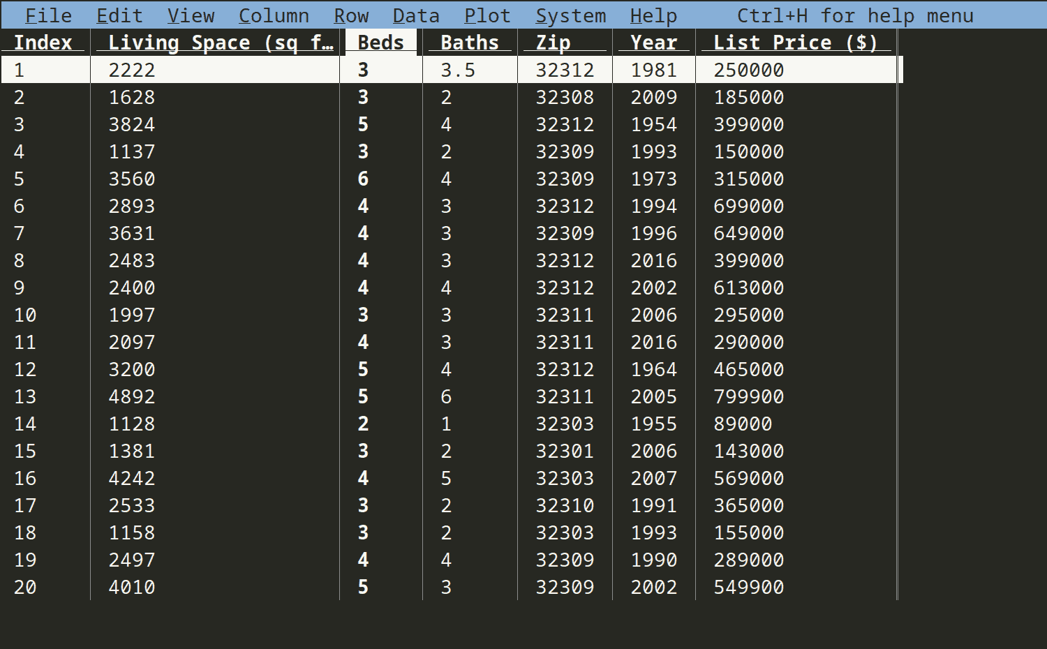
Task: Click living space value 2893
Action: tap(132, 206)
